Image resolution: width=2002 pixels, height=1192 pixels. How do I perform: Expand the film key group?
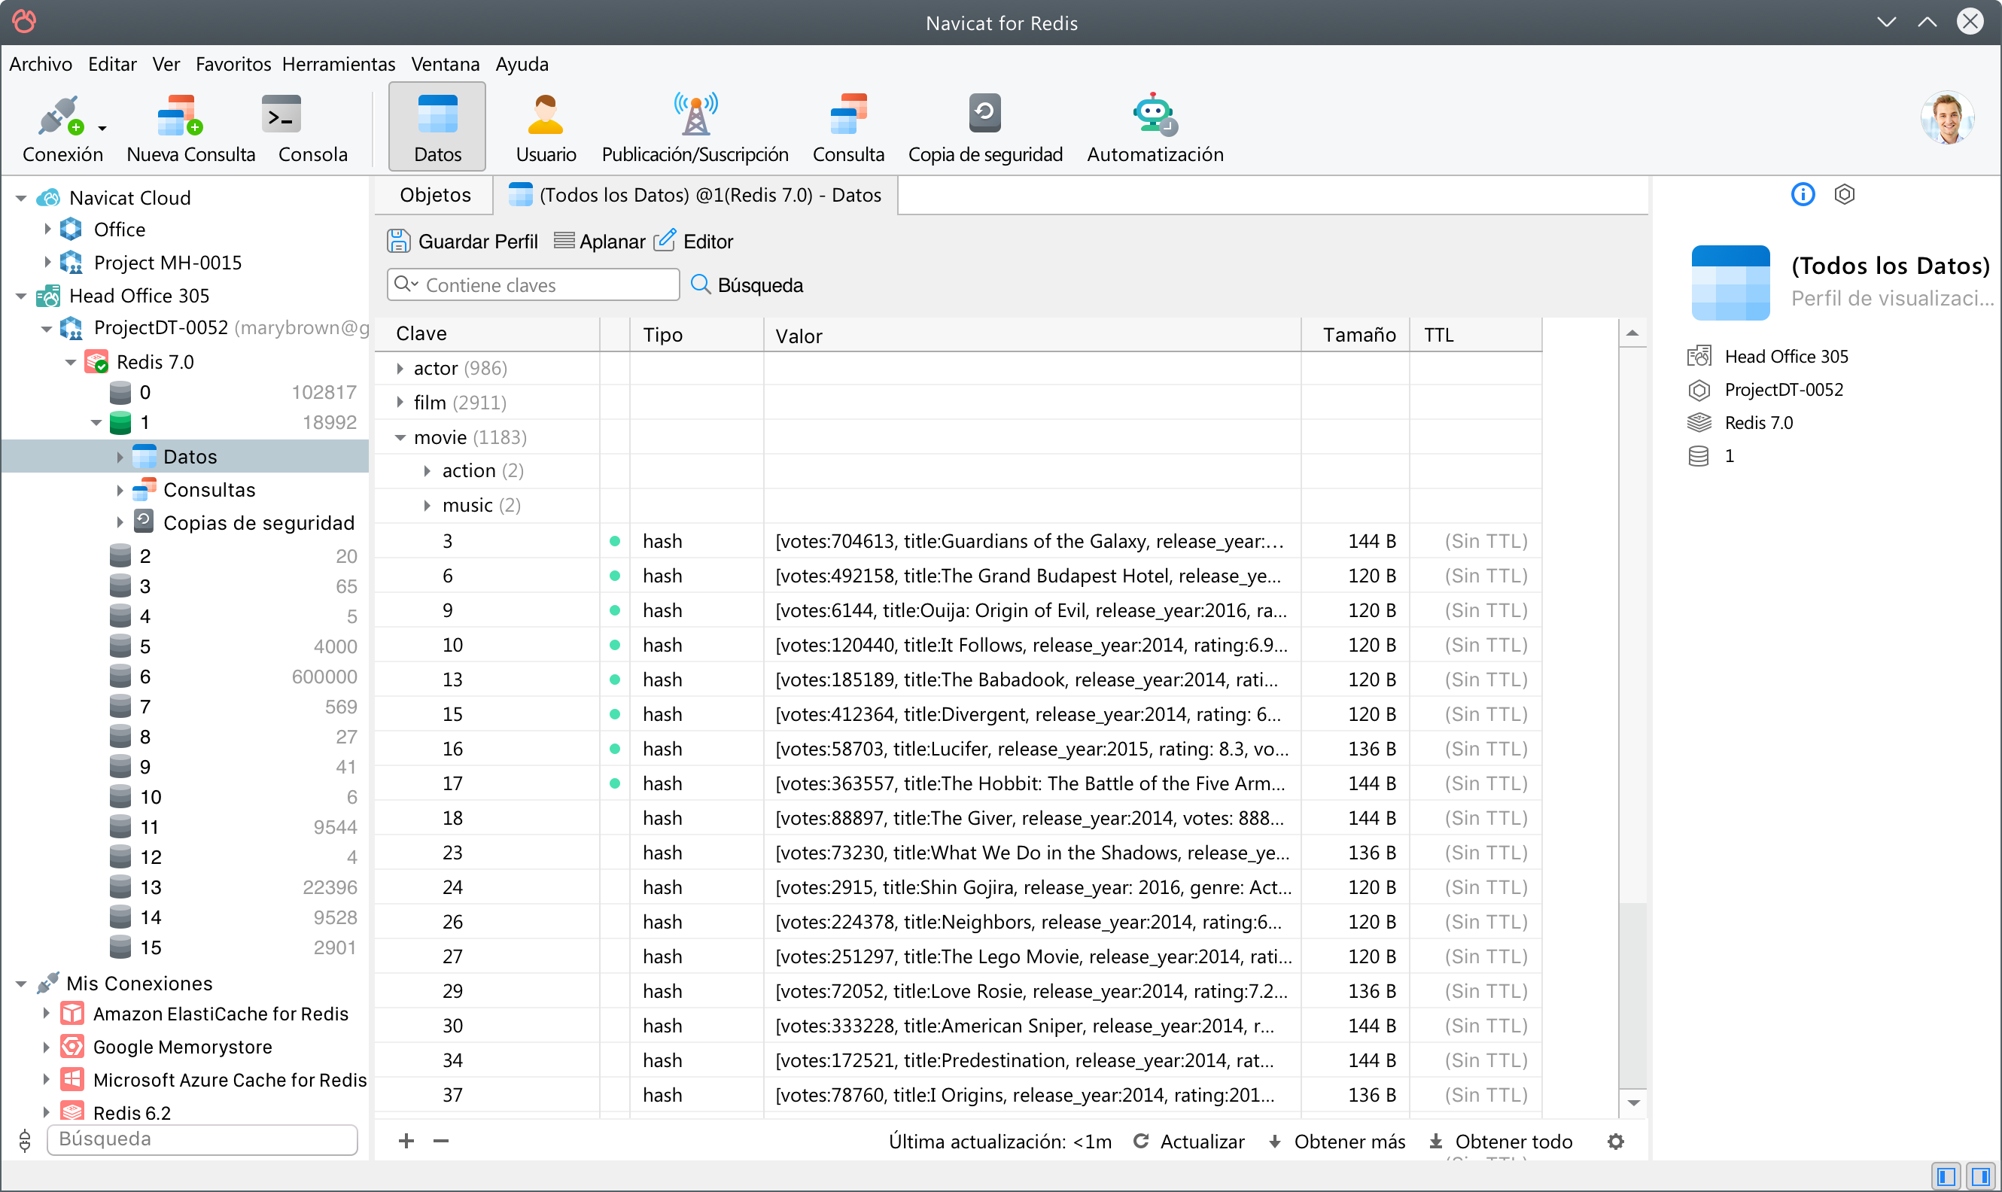click(400, 403)
